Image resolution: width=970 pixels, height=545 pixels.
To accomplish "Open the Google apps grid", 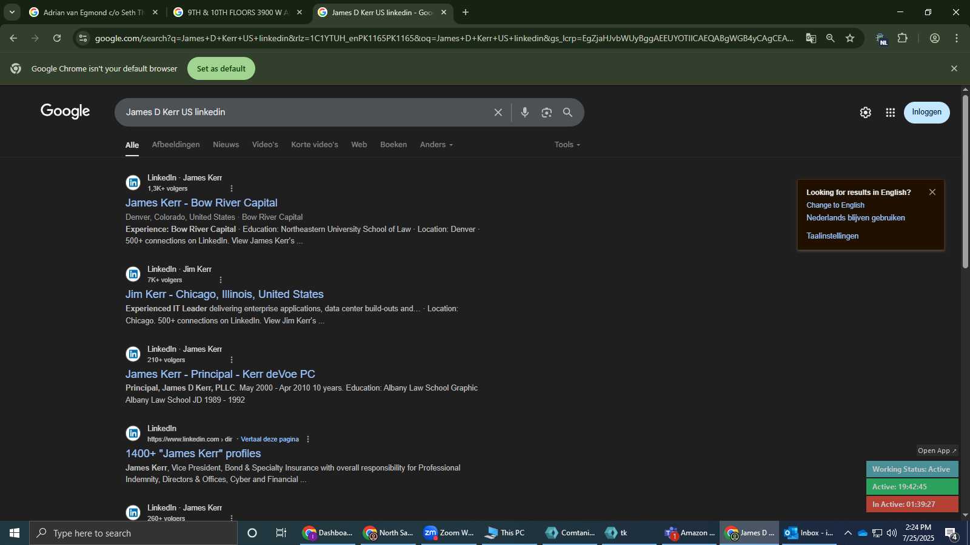I will point(890,113).
